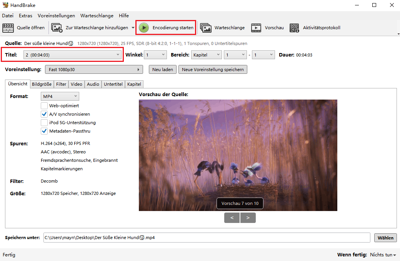Image resolution: width=400 pixels, height=261 pixels.
Task: Switch to the Untertitel tab
Action: tap(113, 84)
